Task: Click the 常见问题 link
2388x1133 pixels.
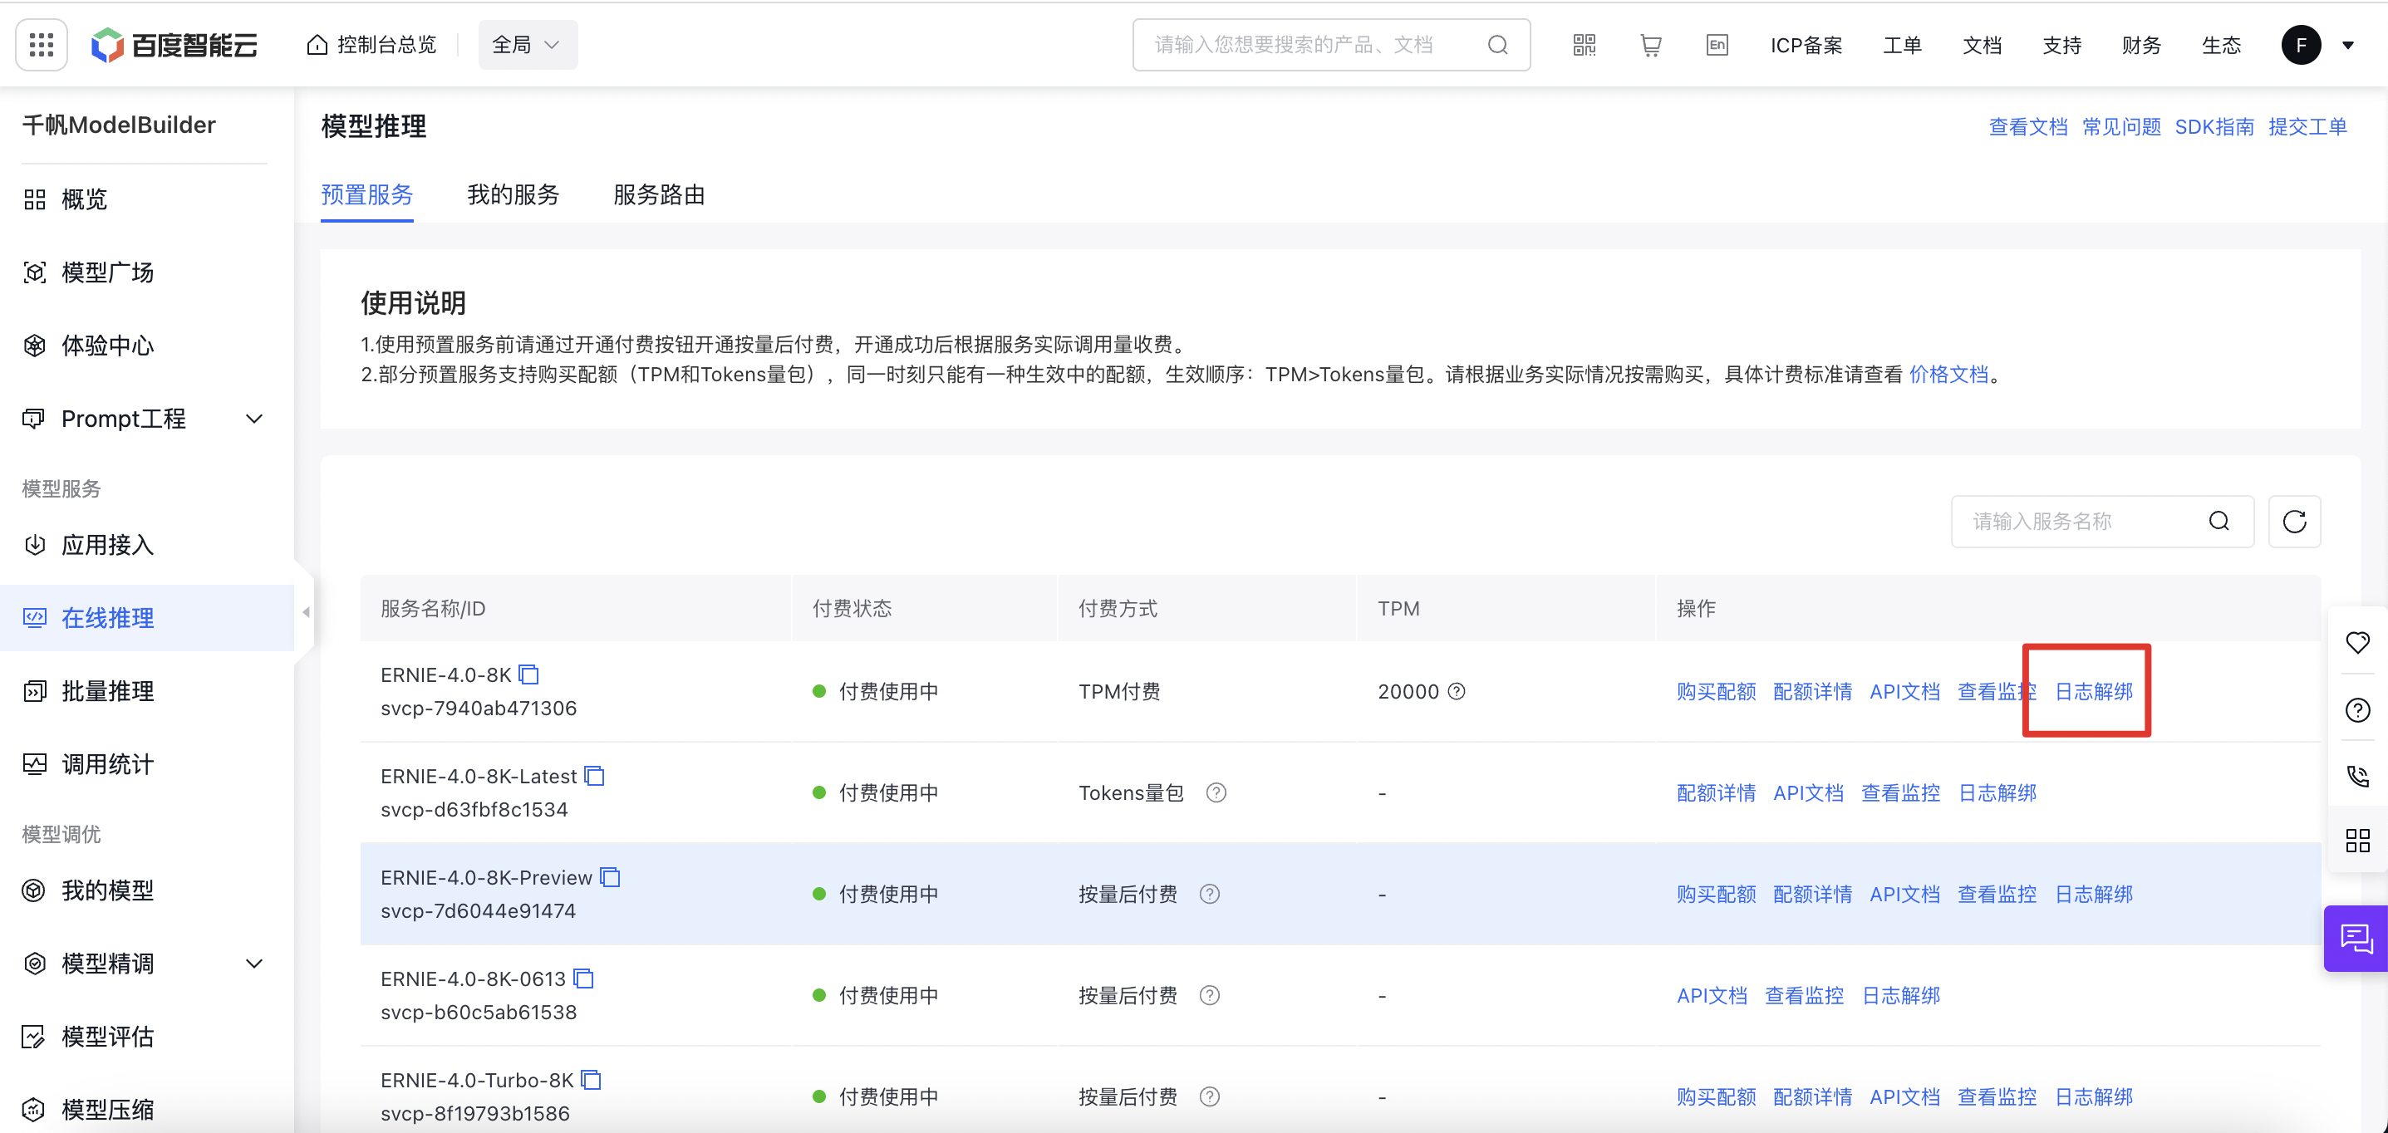Action: pos(2121,127)
